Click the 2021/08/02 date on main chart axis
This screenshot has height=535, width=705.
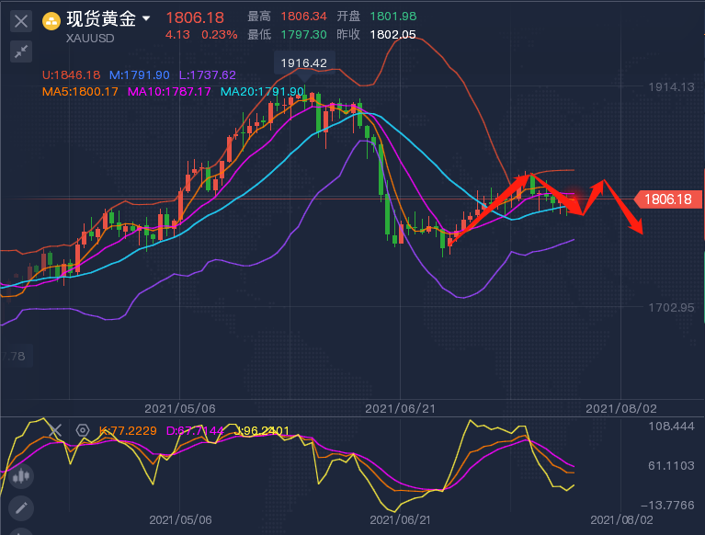(620, 406)
